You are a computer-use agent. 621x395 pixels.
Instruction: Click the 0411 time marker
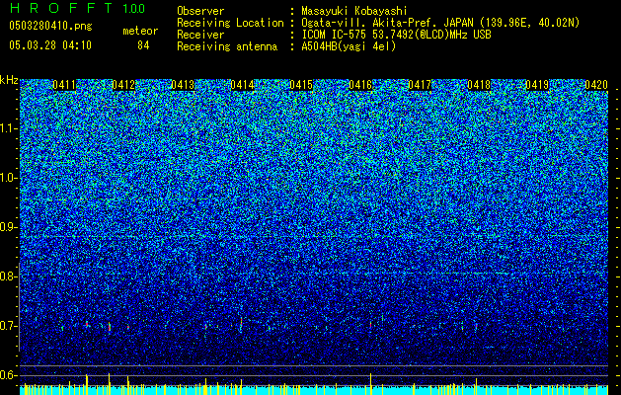(x=64, y=85)
